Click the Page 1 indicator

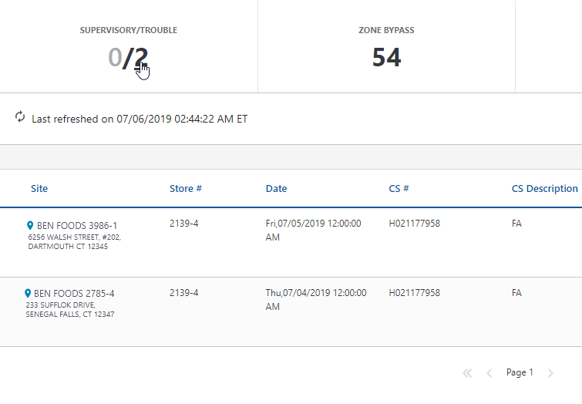[520, 373]
